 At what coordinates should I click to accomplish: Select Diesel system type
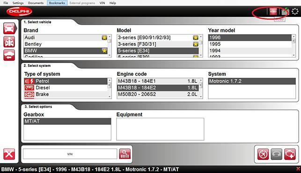(66, 87)
